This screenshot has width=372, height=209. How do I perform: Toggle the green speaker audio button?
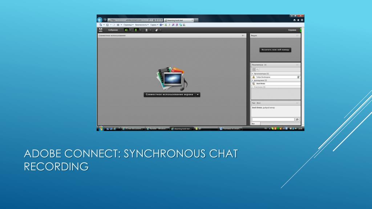[x=126, y=30]
